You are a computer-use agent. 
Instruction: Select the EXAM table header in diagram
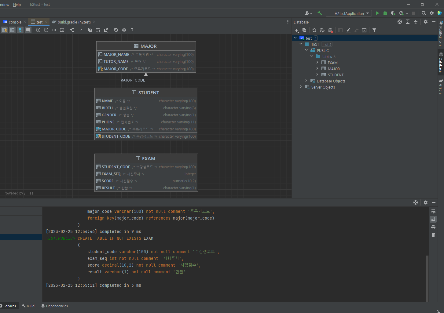pyautogui.click(x=146, y=158)
